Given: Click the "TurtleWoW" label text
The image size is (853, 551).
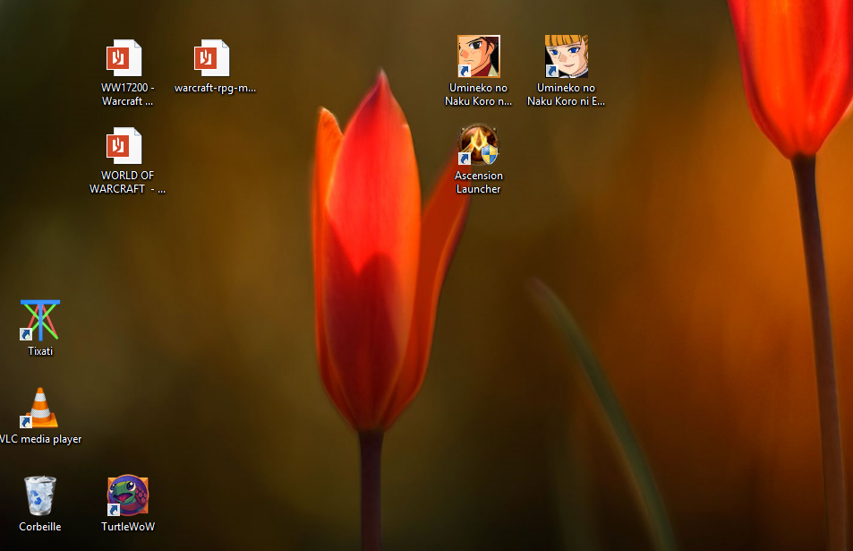Looking at the screenshot, I should (x=128, y=527).
